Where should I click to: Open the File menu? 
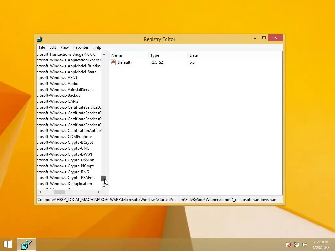point(42,47)
